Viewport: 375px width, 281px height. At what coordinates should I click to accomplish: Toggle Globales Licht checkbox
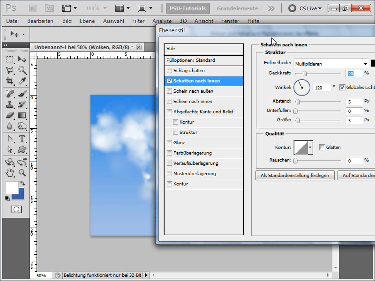coord(342,88)
